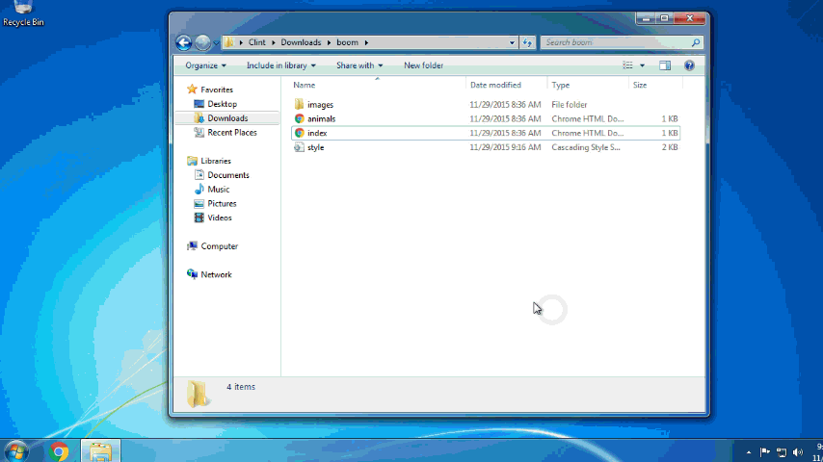Click the Action Center flag icon
Viewport: 823px width, 462px height.
point(765,452)
